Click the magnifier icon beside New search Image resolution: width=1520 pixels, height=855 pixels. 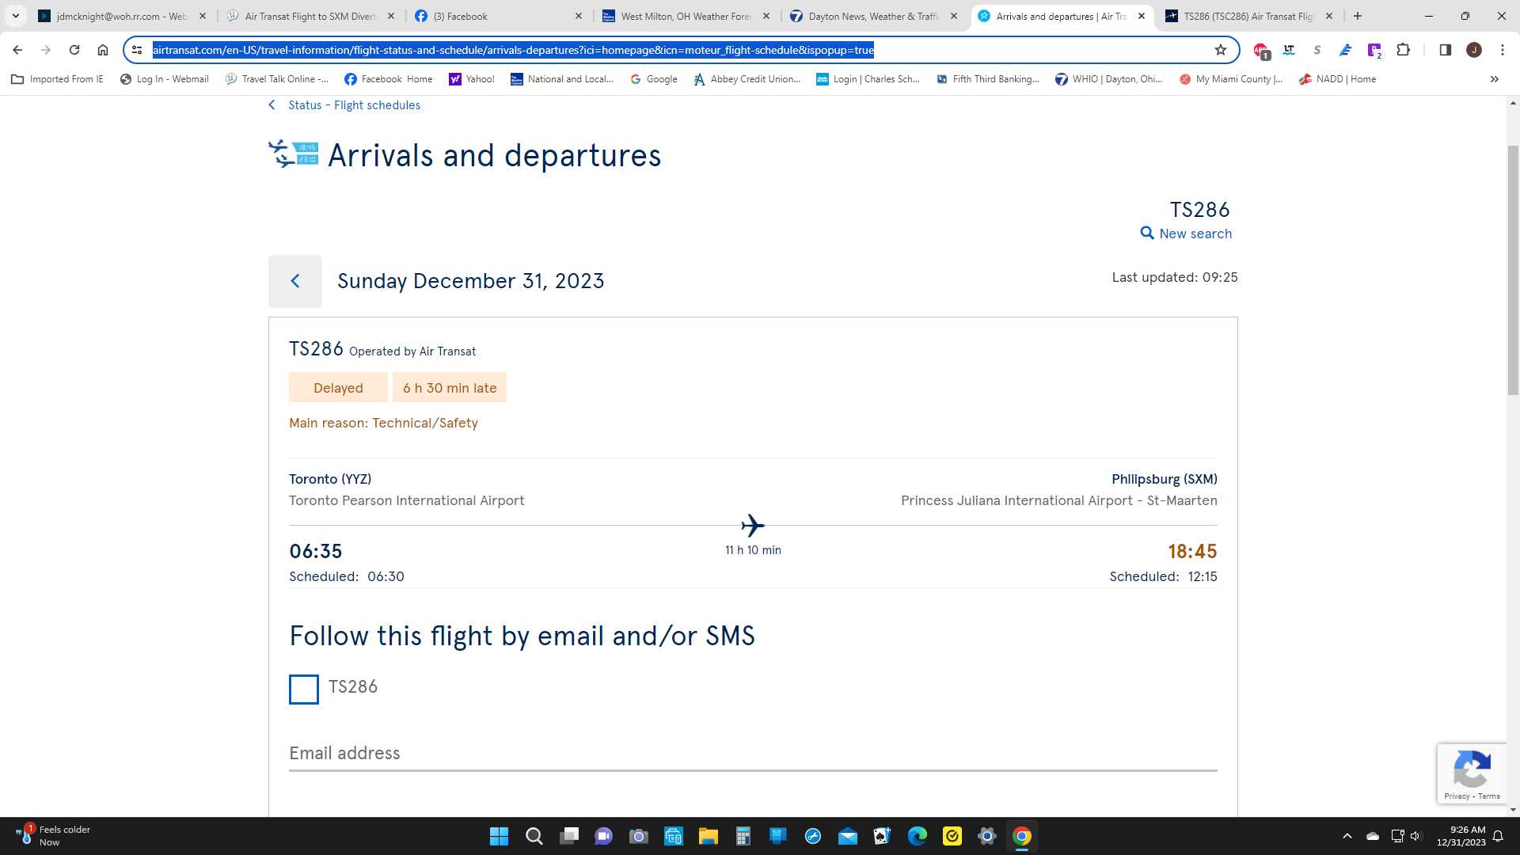[1147, 233]
